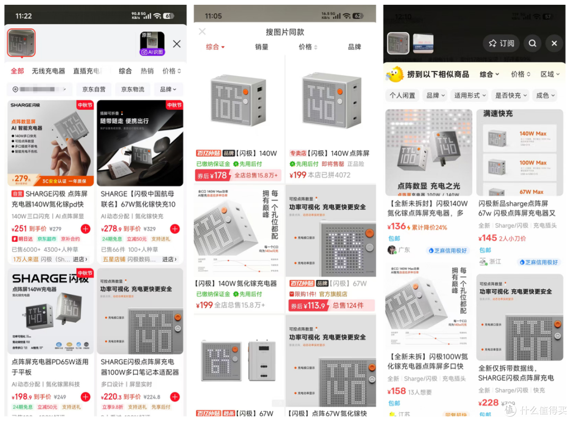Image resolution: width=572 pixels, height=422 pixels.
Task: Open 【闪极】140W氮化镓充电器 listing title
Action: [236, 283]
